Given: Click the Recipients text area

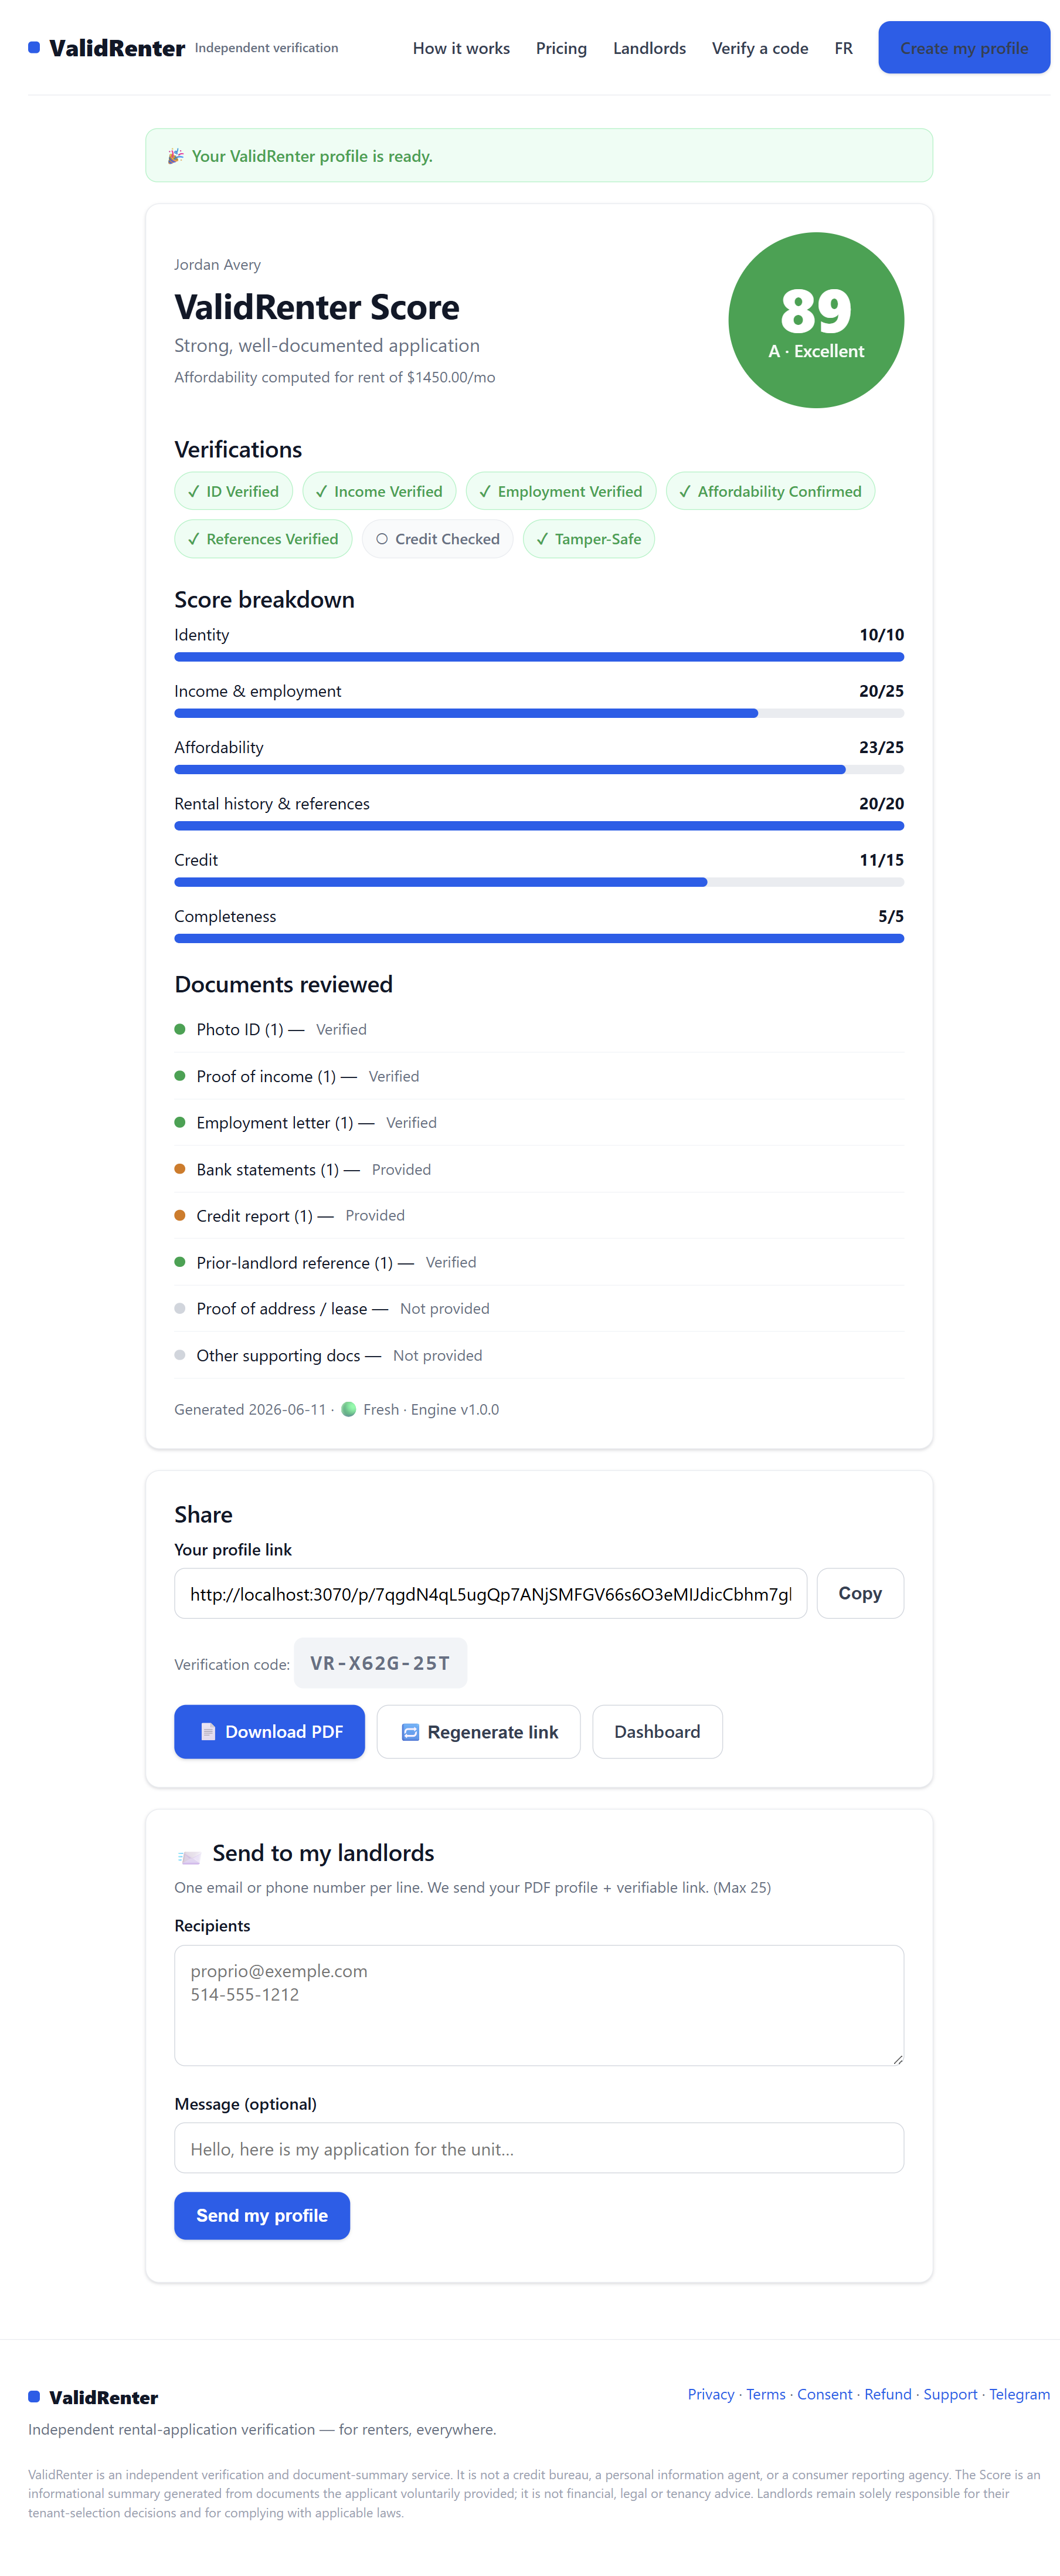Looking at the screenshot, I should click(x=539, y=2005).
